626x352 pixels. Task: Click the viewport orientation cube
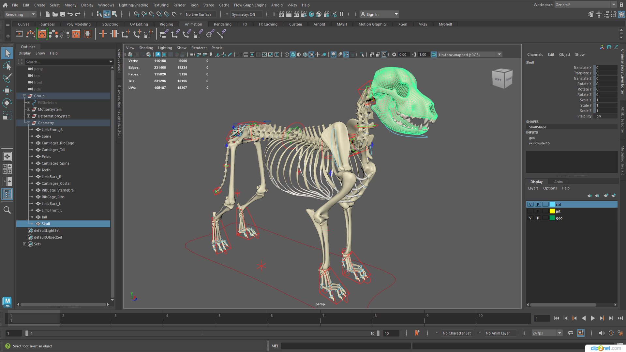[x=502, y=79]
